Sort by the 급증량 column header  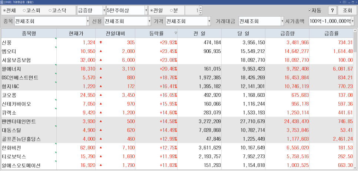[287, 33]
